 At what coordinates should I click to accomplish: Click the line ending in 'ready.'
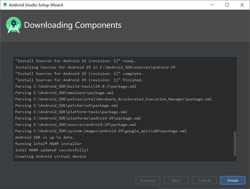(75, 61)
